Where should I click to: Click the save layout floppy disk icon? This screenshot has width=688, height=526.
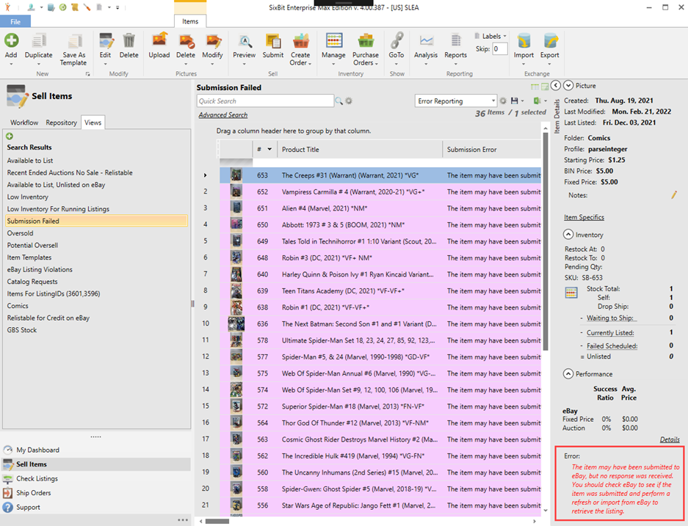coord(515,101)
